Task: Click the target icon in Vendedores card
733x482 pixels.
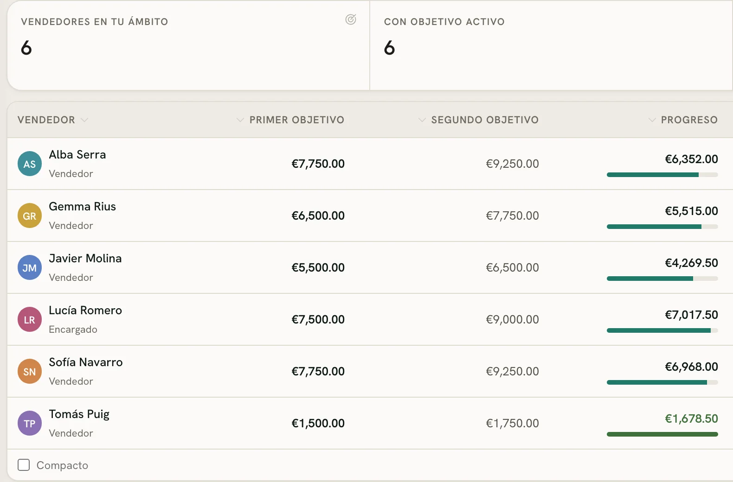Action: pos(351,19)
